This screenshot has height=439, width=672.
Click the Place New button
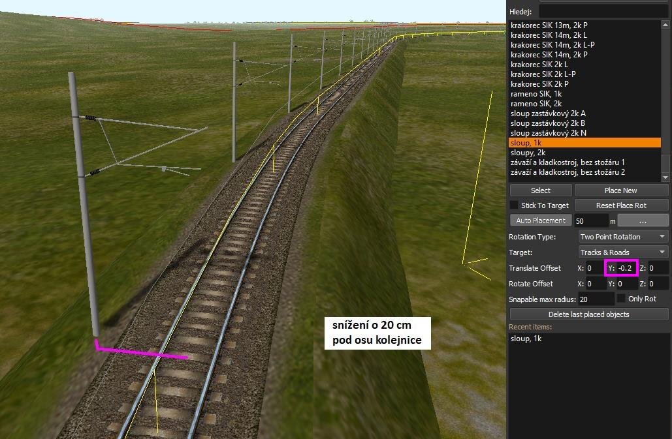coord(620,190)
